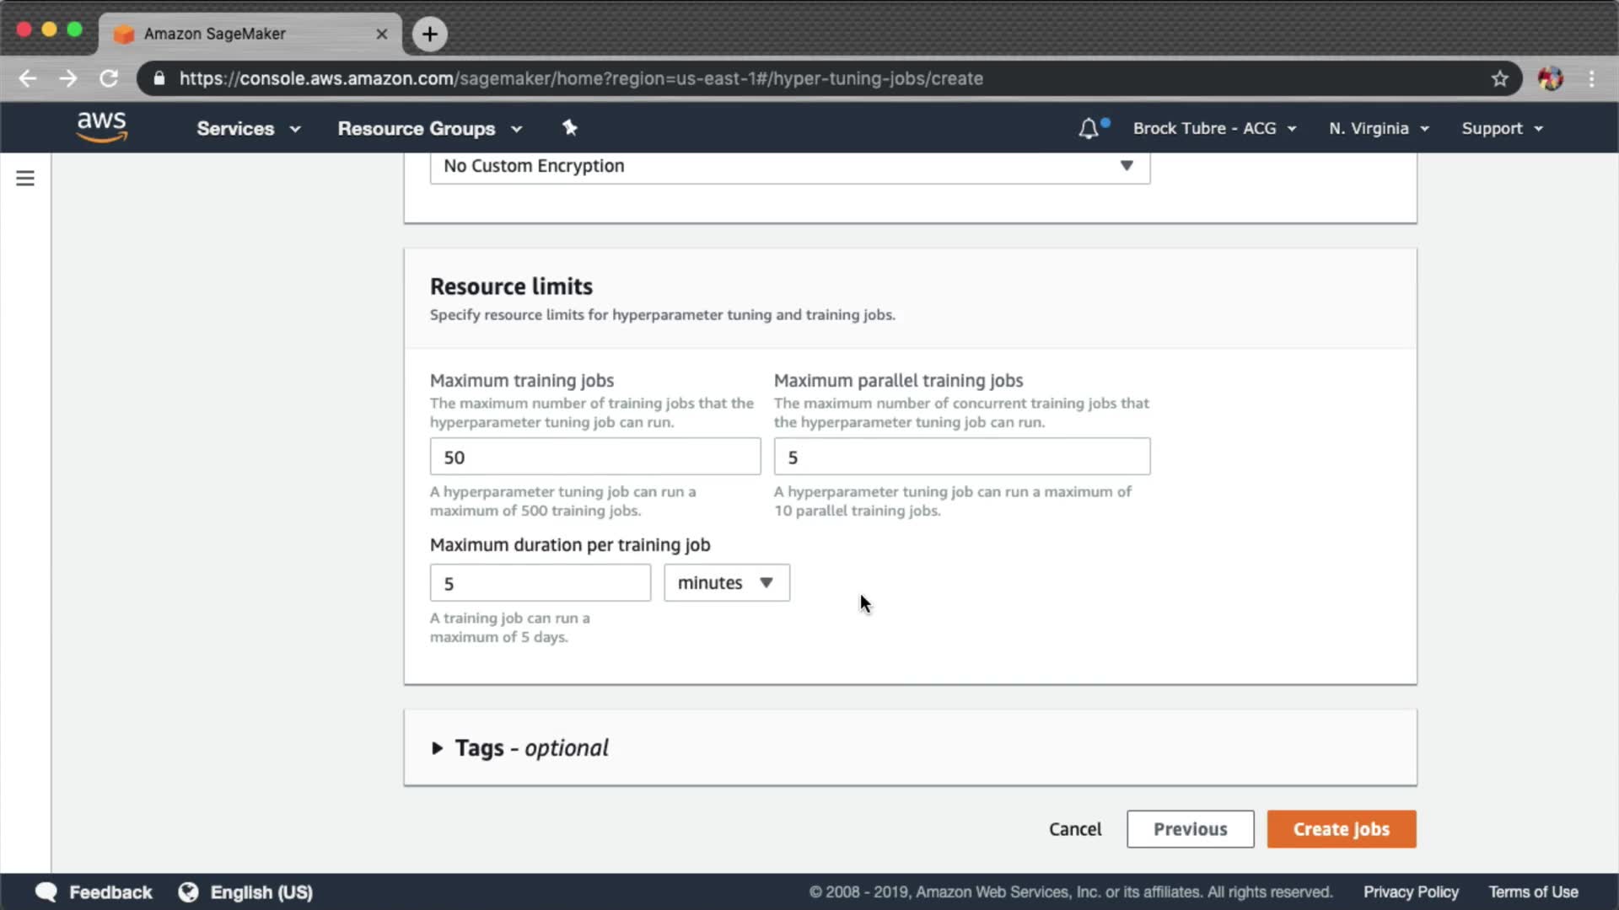Image resolution: width=1619 pixels, height=910 pixels.
Task: Open the N. Virginia region menu
Action: (x=1379, y=128)
